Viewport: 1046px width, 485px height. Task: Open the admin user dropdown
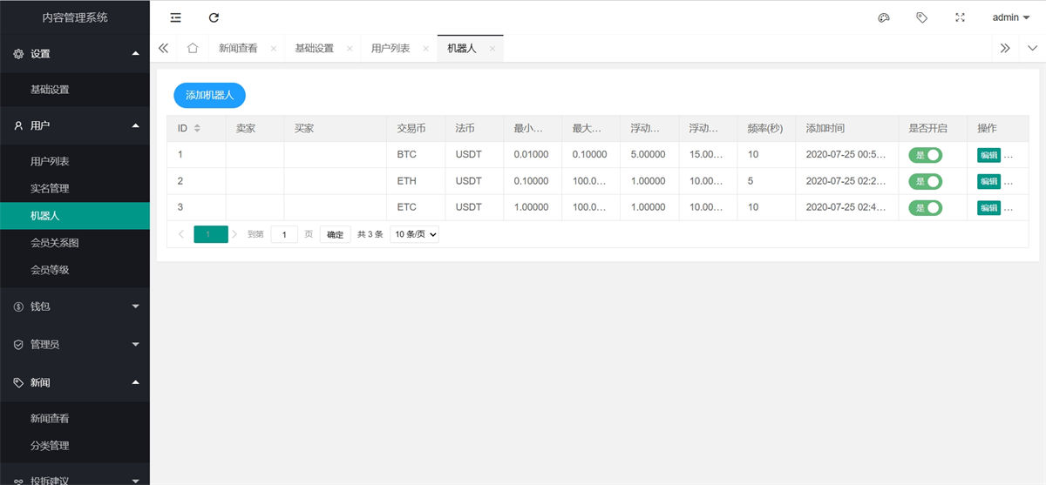(x=1010, y=17)
